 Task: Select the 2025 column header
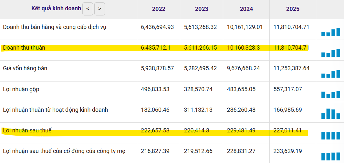coord(293,9)
